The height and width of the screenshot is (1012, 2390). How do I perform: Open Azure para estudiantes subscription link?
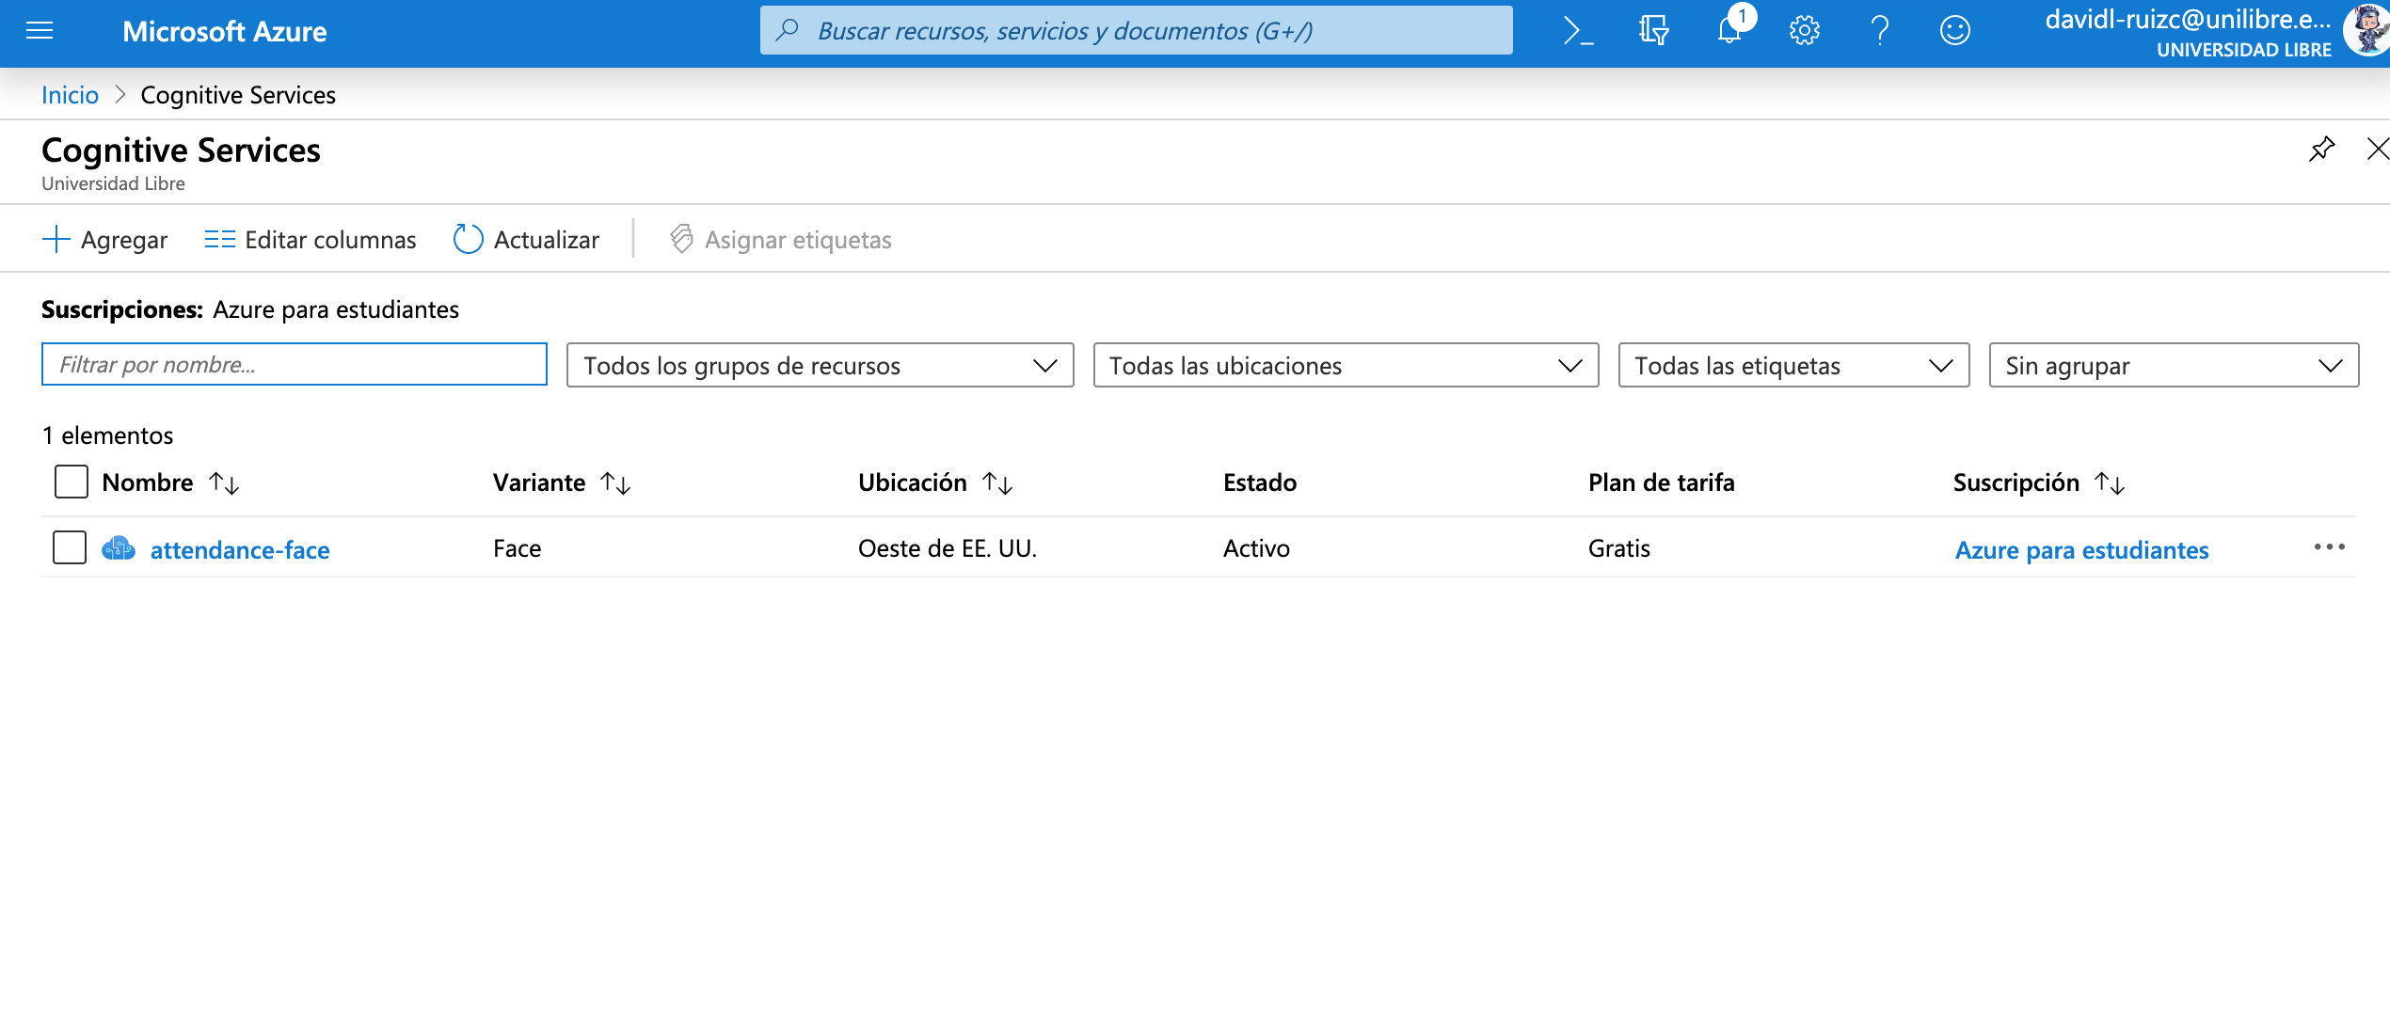tap(2081, 549)
